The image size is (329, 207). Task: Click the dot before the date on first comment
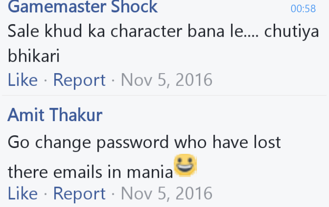coord(113,80)
